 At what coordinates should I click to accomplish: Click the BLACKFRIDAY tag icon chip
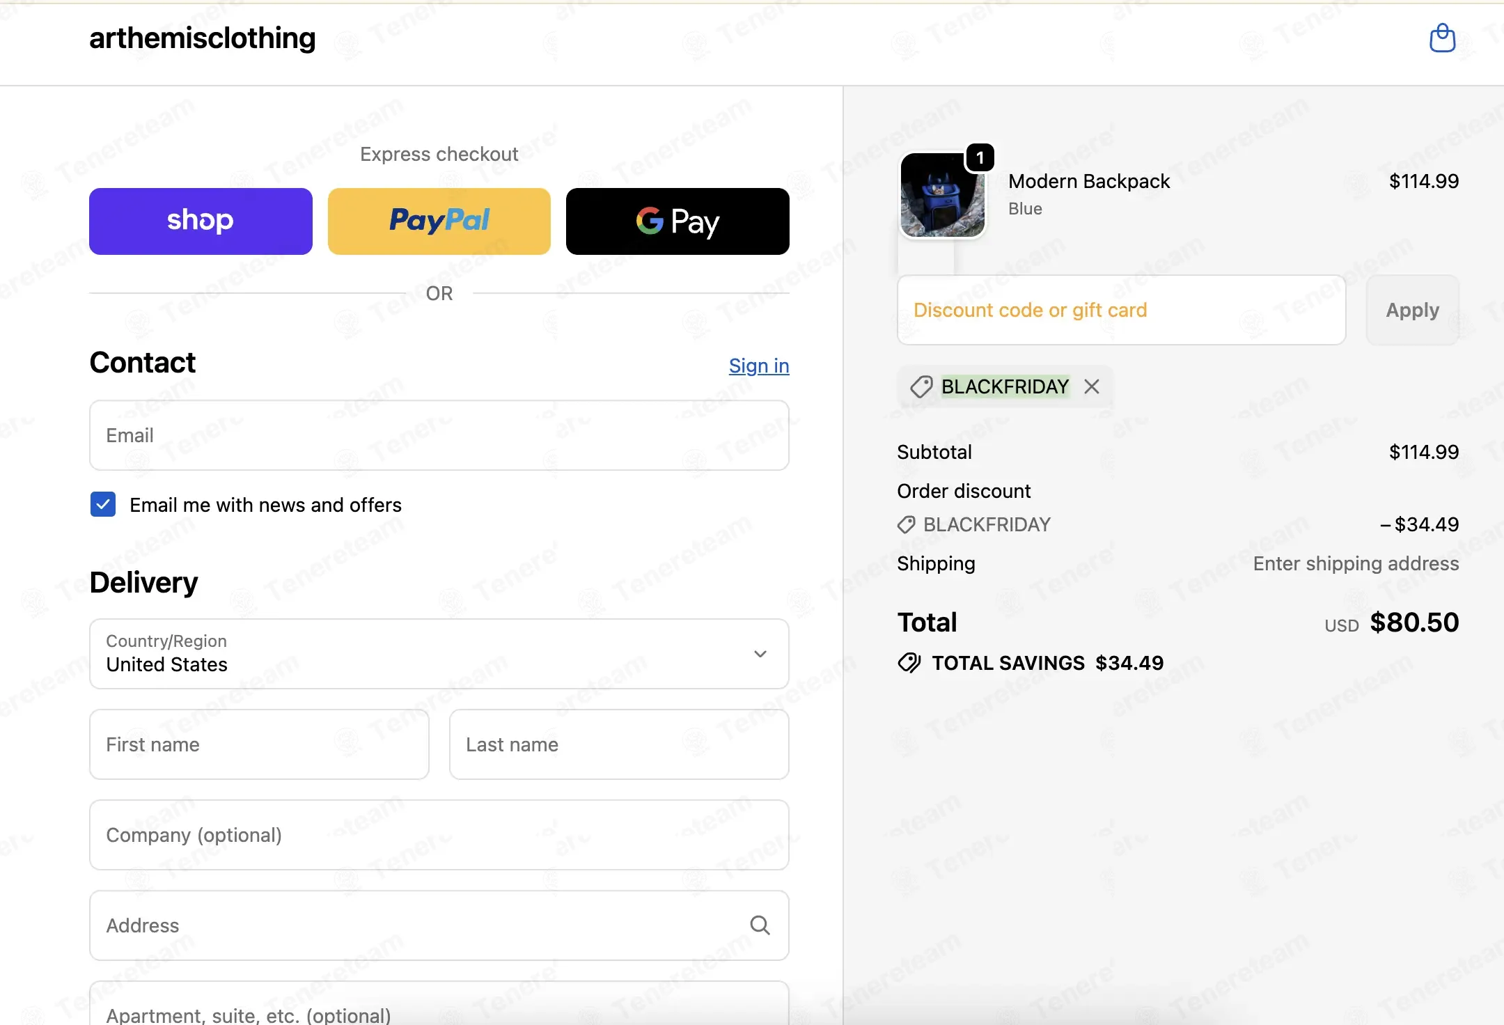point(921,386)
